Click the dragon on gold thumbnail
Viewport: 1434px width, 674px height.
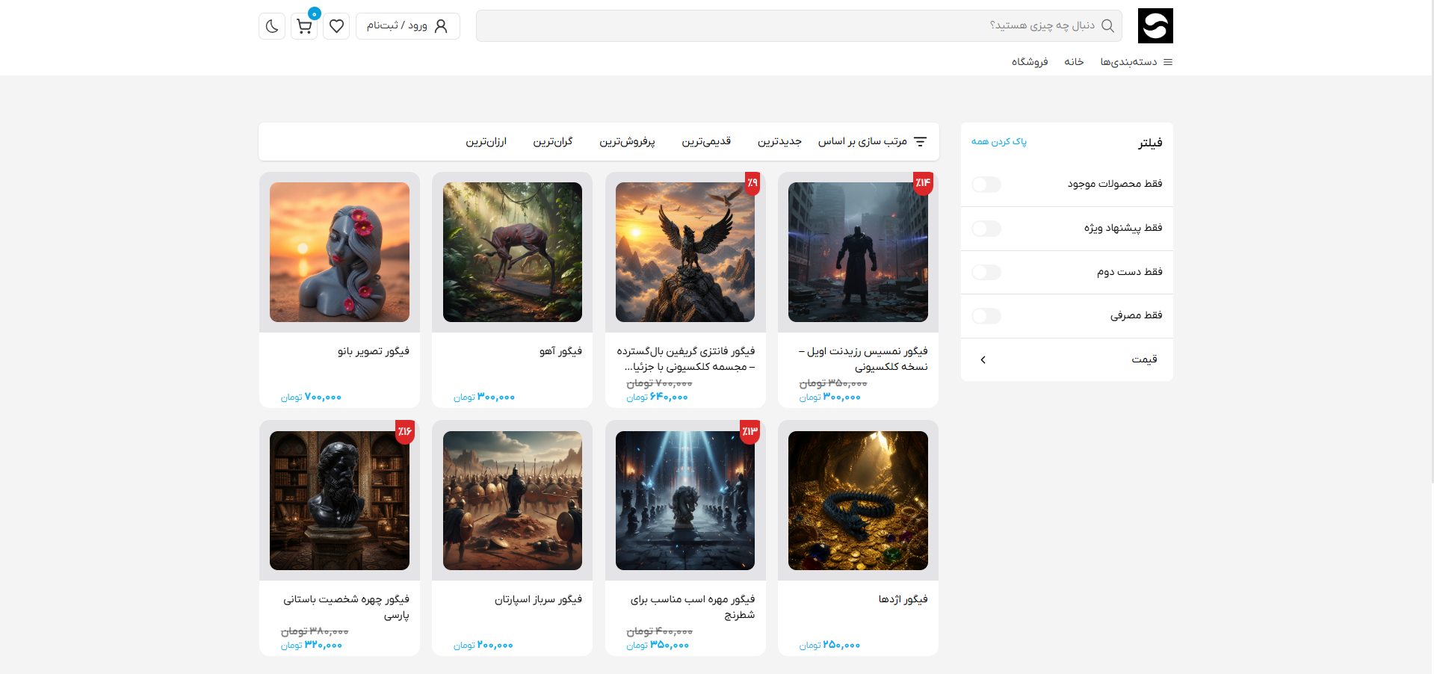pyautogui.click(x=858, y=501)
